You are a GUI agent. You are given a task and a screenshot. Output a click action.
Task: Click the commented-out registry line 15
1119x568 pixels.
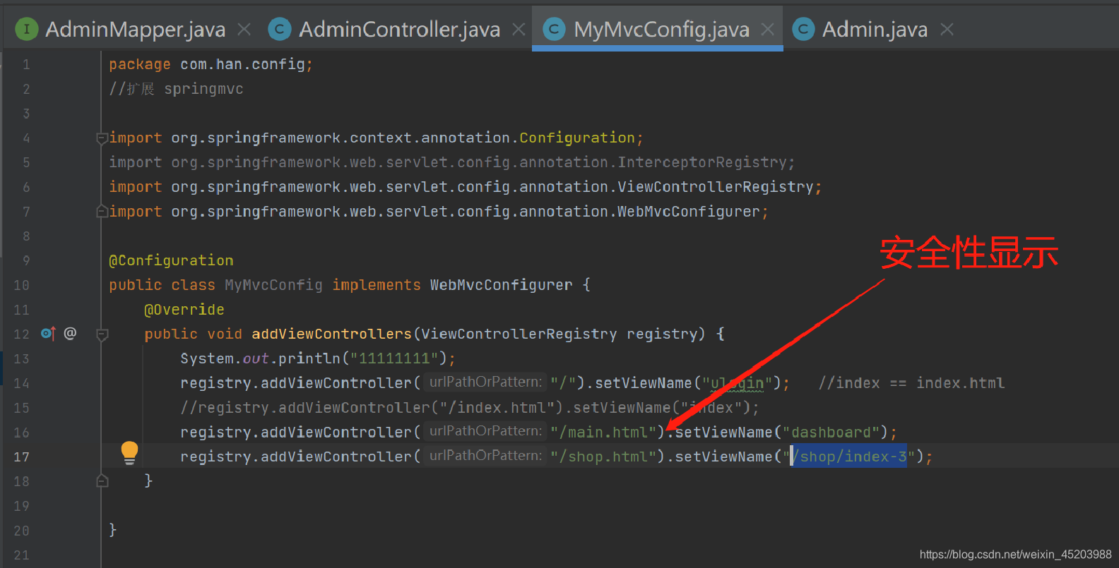pyautogui.click(x=470, y=408)
